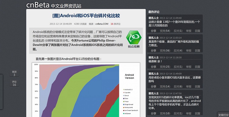Click the Ice Cream Sandwich legend entry
229x117 pixels.
[130, 110]
